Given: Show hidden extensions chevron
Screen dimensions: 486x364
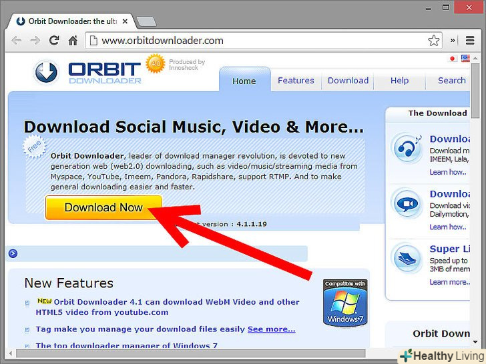Looking at the screenshot, I should tap(453, 40).
